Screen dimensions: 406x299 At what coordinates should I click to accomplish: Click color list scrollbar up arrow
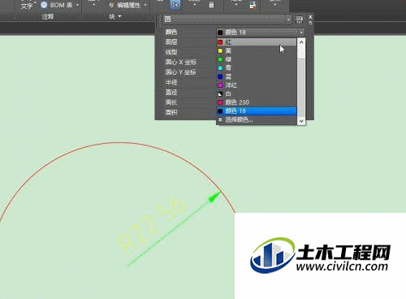[301, 42]
